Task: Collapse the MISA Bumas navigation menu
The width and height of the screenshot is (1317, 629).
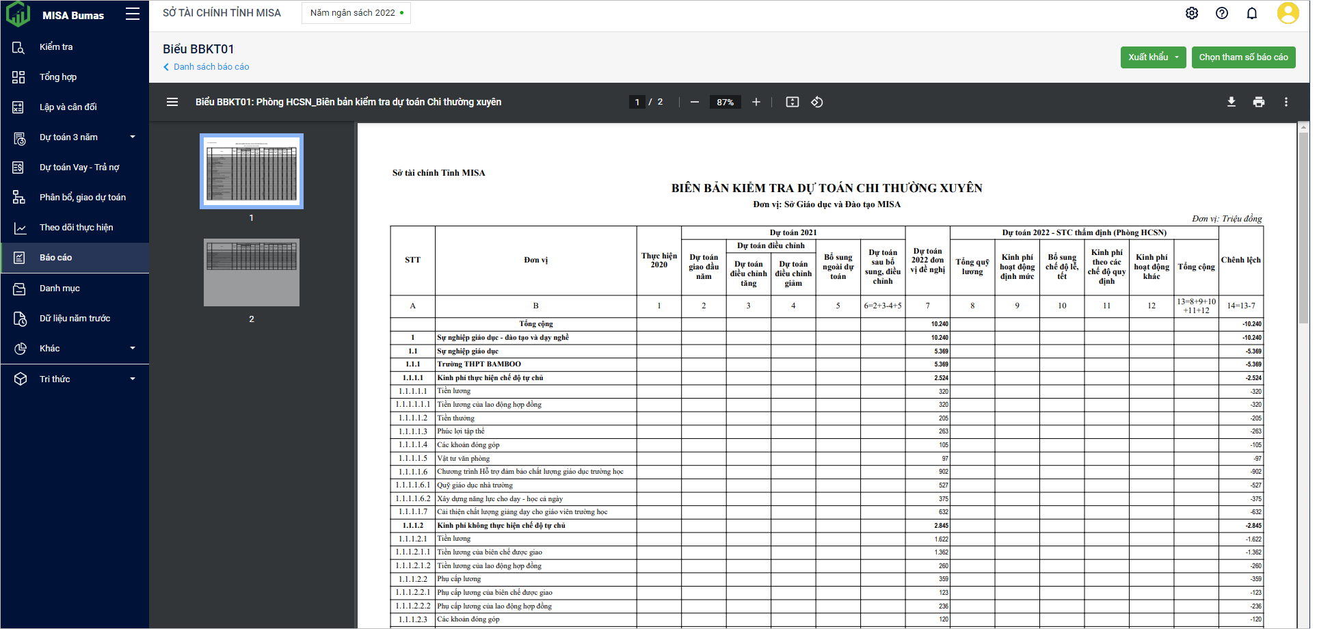Action: tap(133, 14)
